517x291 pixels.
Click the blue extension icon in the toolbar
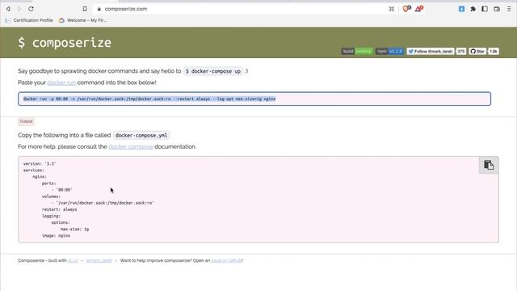coord(461,9)
